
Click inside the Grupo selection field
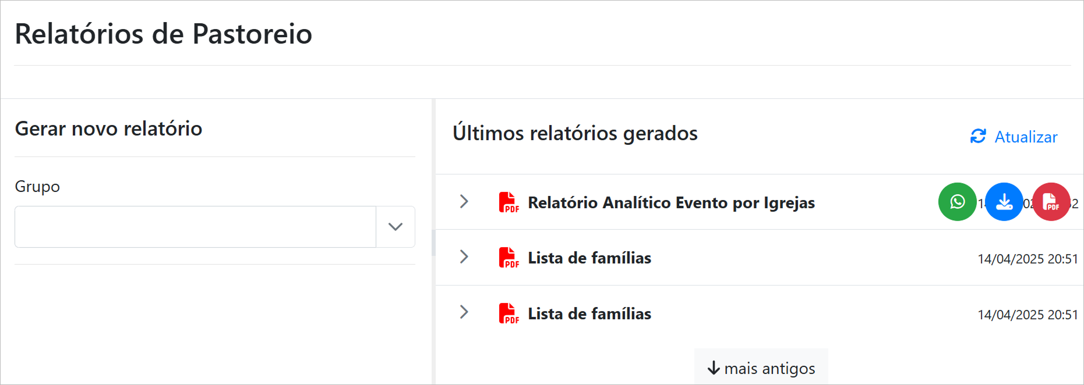(x=195, y=227)
